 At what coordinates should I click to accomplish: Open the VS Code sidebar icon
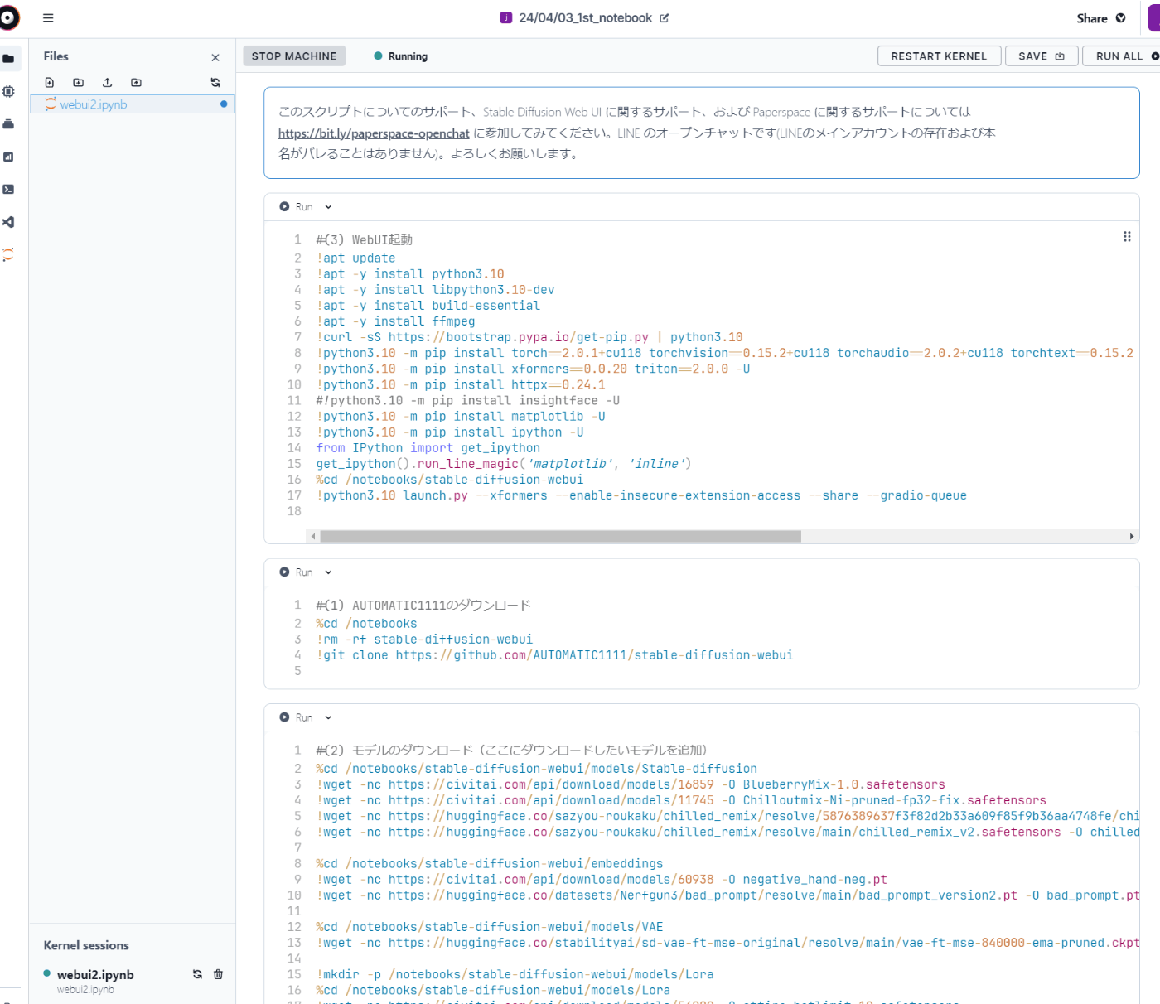click(8, 222)
